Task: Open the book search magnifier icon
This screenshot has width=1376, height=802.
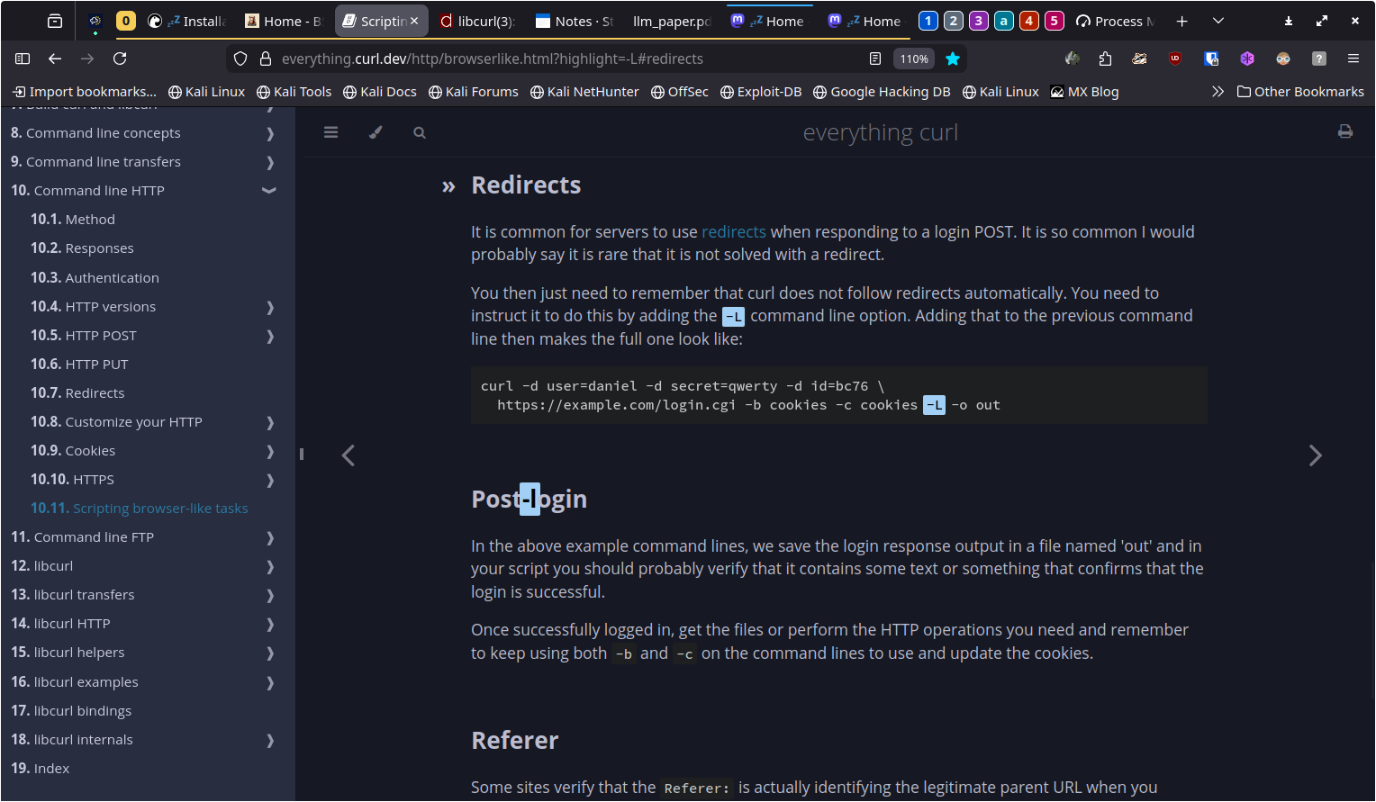Action: click(420, 132)
